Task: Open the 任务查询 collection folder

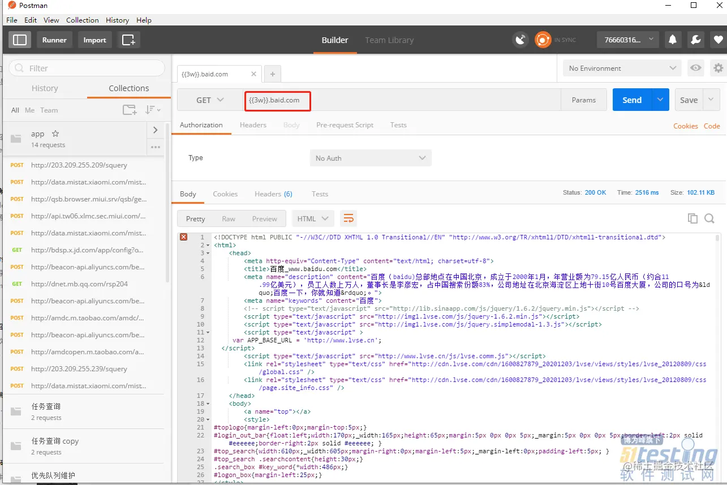Action: tap(84, 411)
